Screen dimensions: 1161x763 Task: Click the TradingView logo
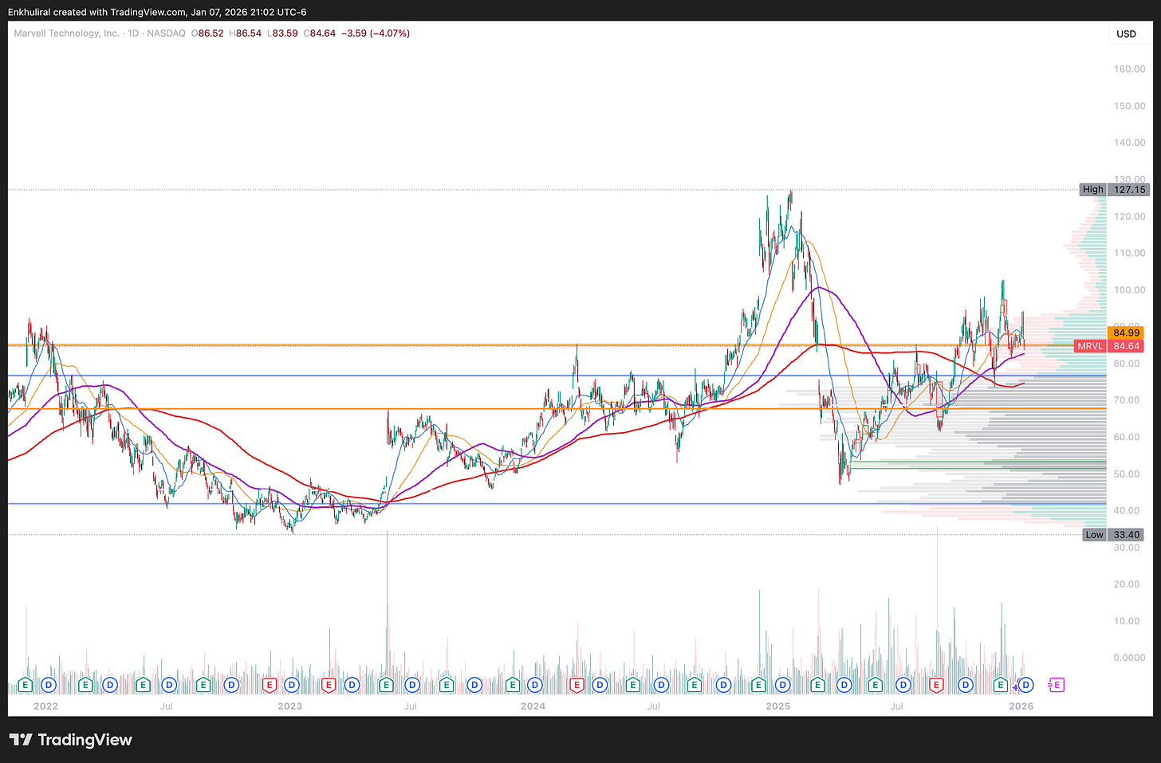70,740
